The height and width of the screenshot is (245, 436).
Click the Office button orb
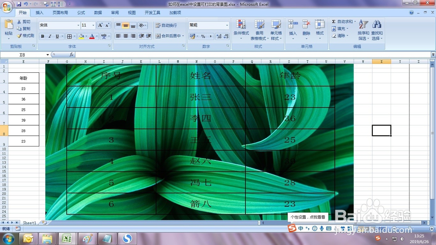click(7, 7)
